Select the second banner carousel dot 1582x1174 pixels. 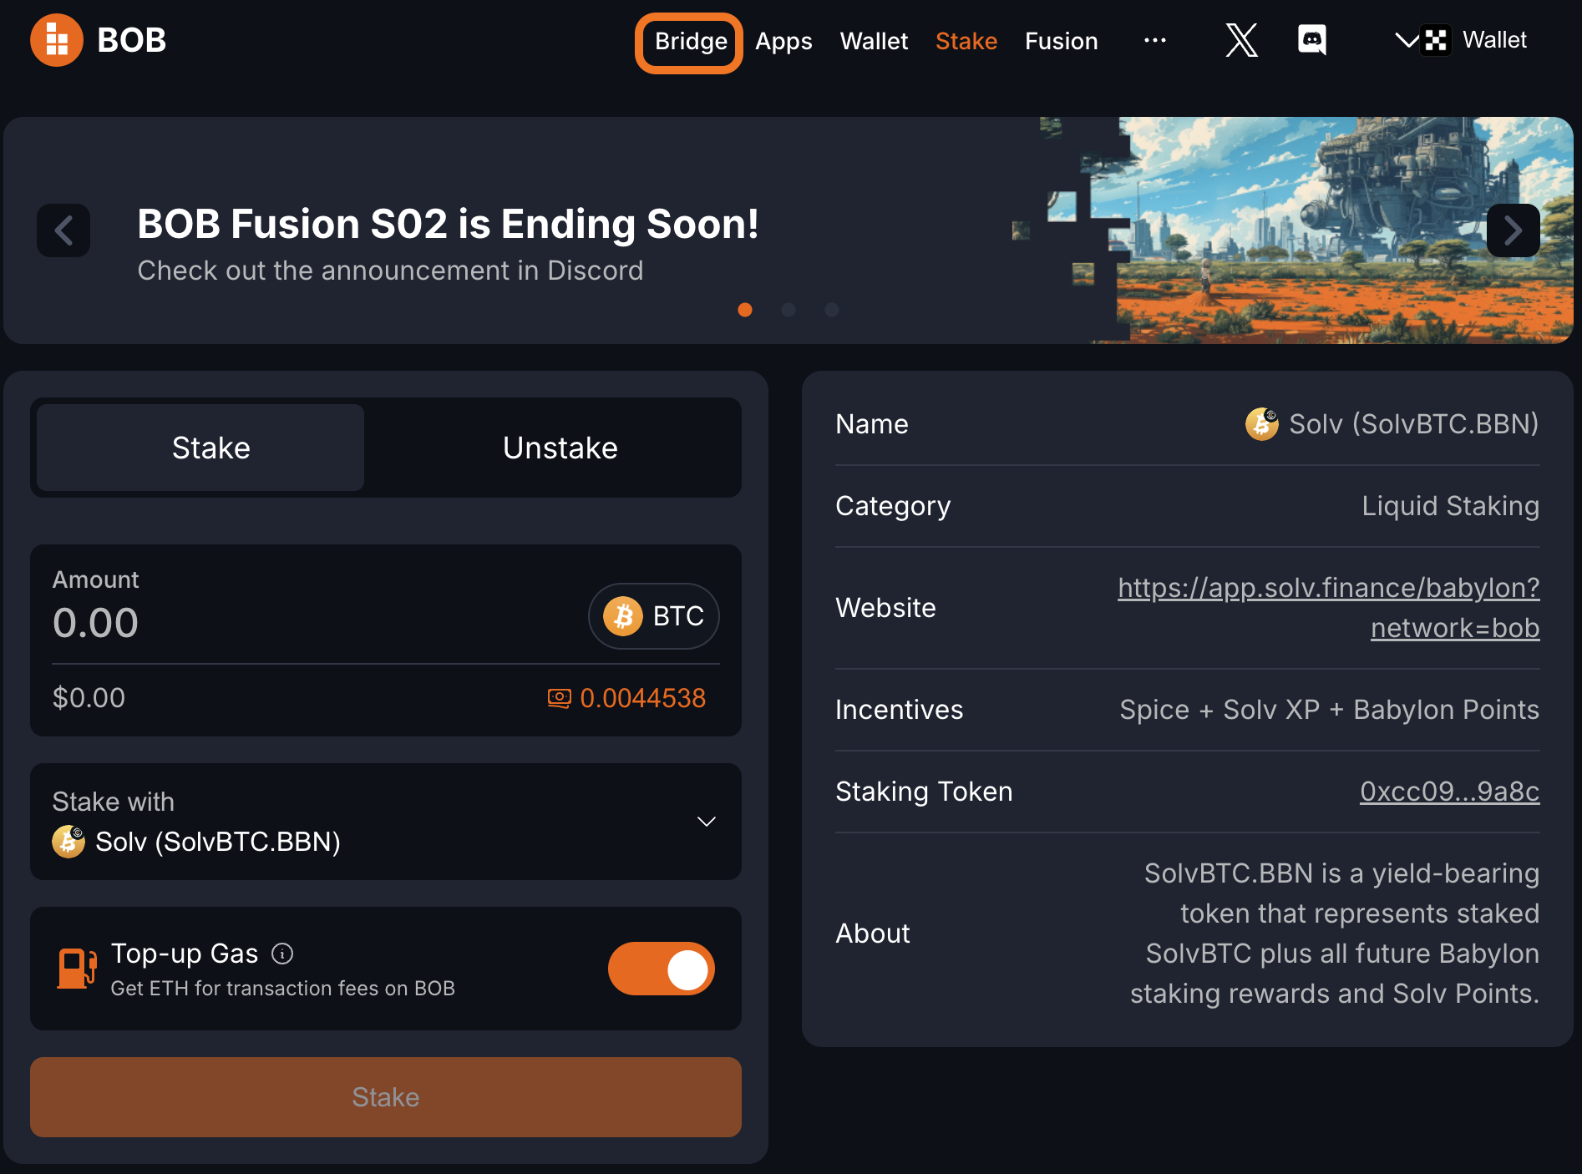coord(788,310)
